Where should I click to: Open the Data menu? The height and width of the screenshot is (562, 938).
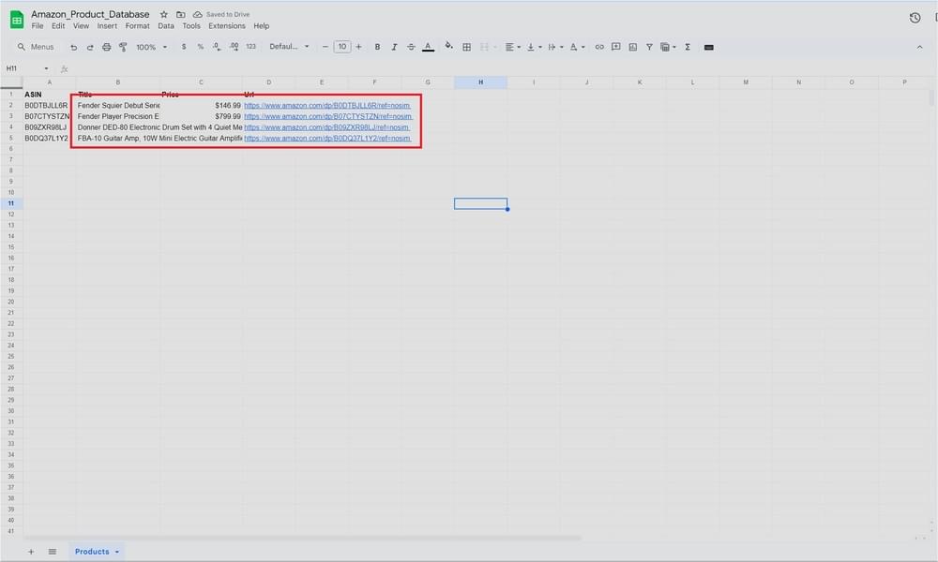pyautogui.click(x=166, y=25)
